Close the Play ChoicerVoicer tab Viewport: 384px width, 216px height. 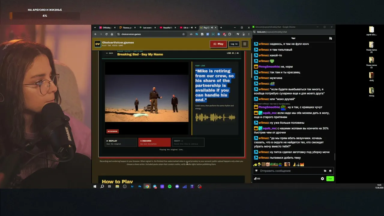(x=215, y=28)
